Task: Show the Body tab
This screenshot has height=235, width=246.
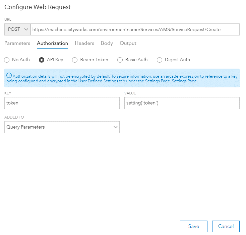Action: point(107,43)
